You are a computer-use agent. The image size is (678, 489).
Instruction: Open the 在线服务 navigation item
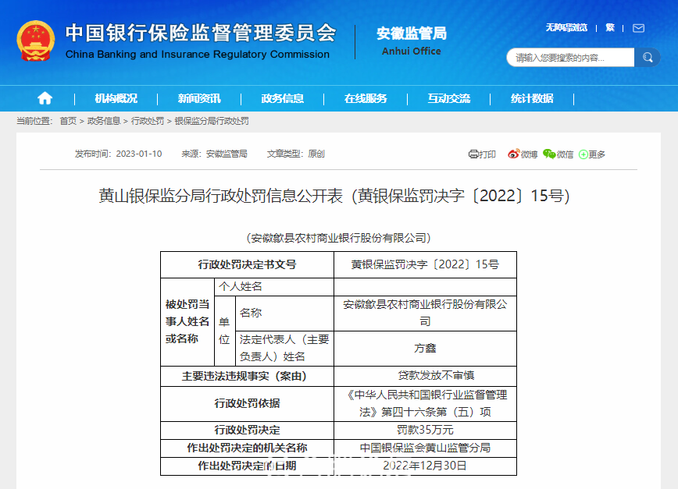(366, 98)
